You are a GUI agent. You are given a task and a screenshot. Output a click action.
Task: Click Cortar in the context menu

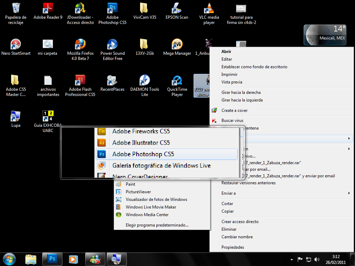point(282,204)
